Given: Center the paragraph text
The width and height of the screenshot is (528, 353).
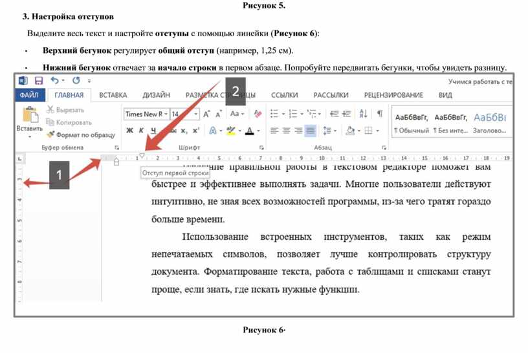Looking at the screenshot, I should coord(286,131).
